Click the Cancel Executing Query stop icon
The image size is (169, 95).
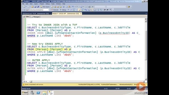click(x=68, y=10)
